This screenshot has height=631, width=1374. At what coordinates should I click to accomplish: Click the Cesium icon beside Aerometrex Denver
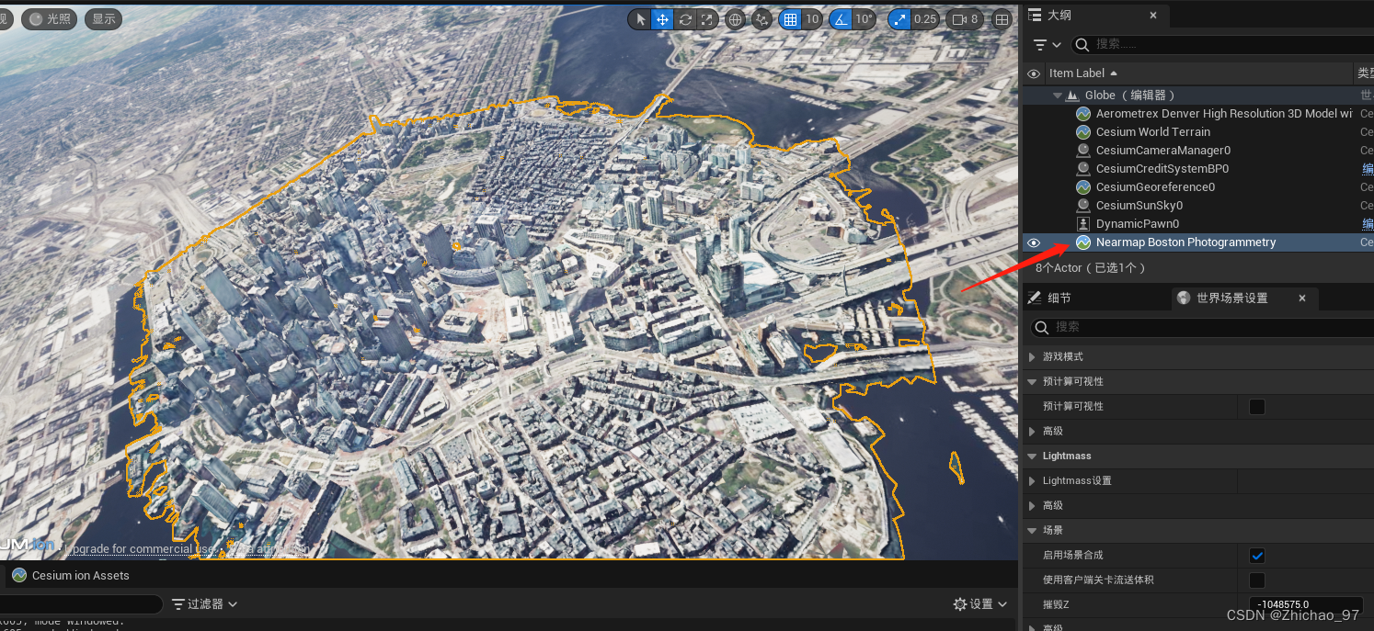(x=1083, y=114)
